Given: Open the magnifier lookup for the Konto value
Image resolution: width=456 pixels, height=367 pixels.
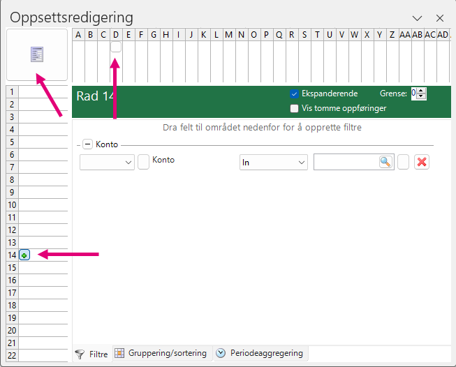Looking at the screenshot, I should pos(385,162).
